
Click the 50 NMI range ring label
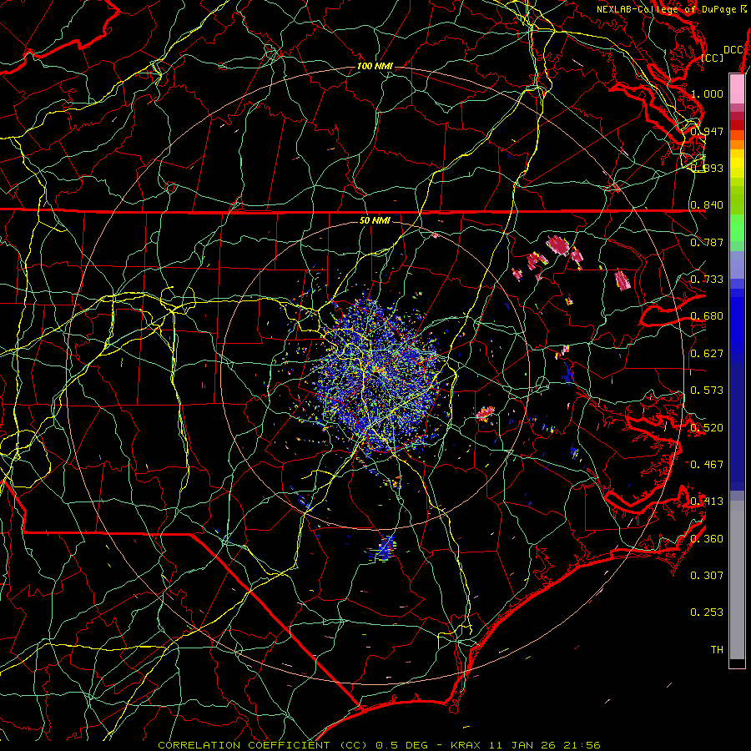coord(375,220)
